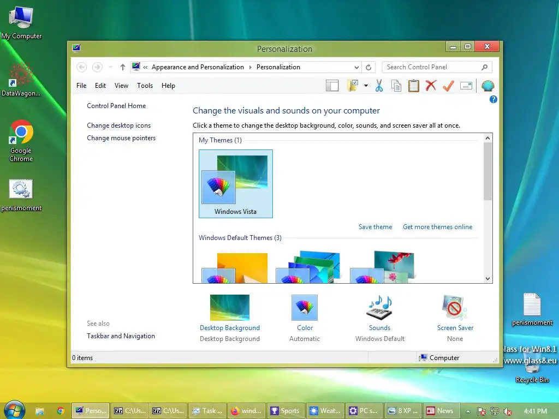This screenshot has width=559, height=419.
Task: Open Taskbar and Navigation link
Action: [121, 336]
